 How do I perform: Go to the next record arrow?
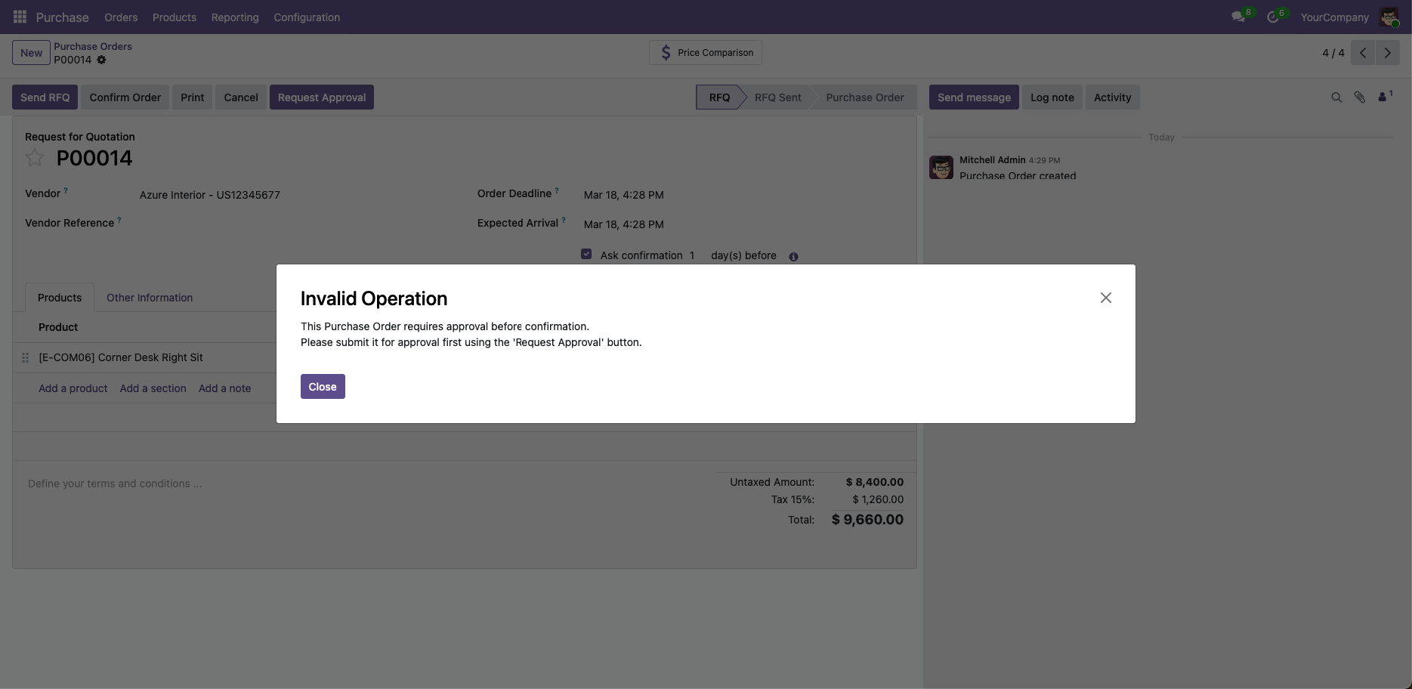coord(1387,53)
